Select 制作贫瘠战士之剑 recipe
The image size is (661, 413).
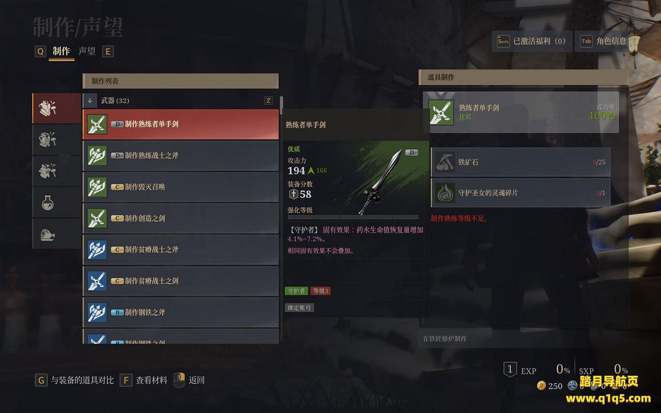181,281
